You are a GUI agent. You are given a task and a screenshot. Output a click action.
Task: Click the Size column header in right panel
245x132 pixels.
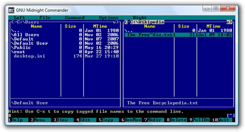tap(184, 26)
